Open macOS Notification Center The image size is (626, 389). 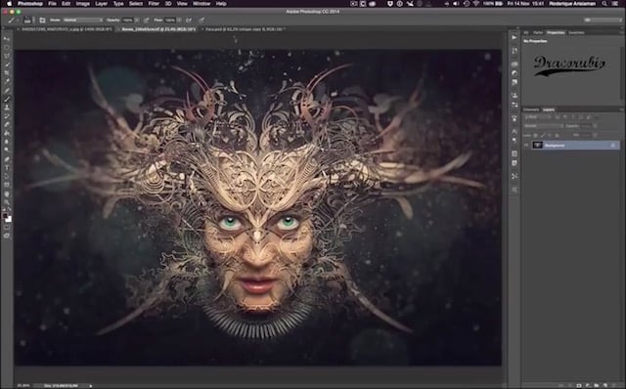pyautogui.click(x=616, y=4)
